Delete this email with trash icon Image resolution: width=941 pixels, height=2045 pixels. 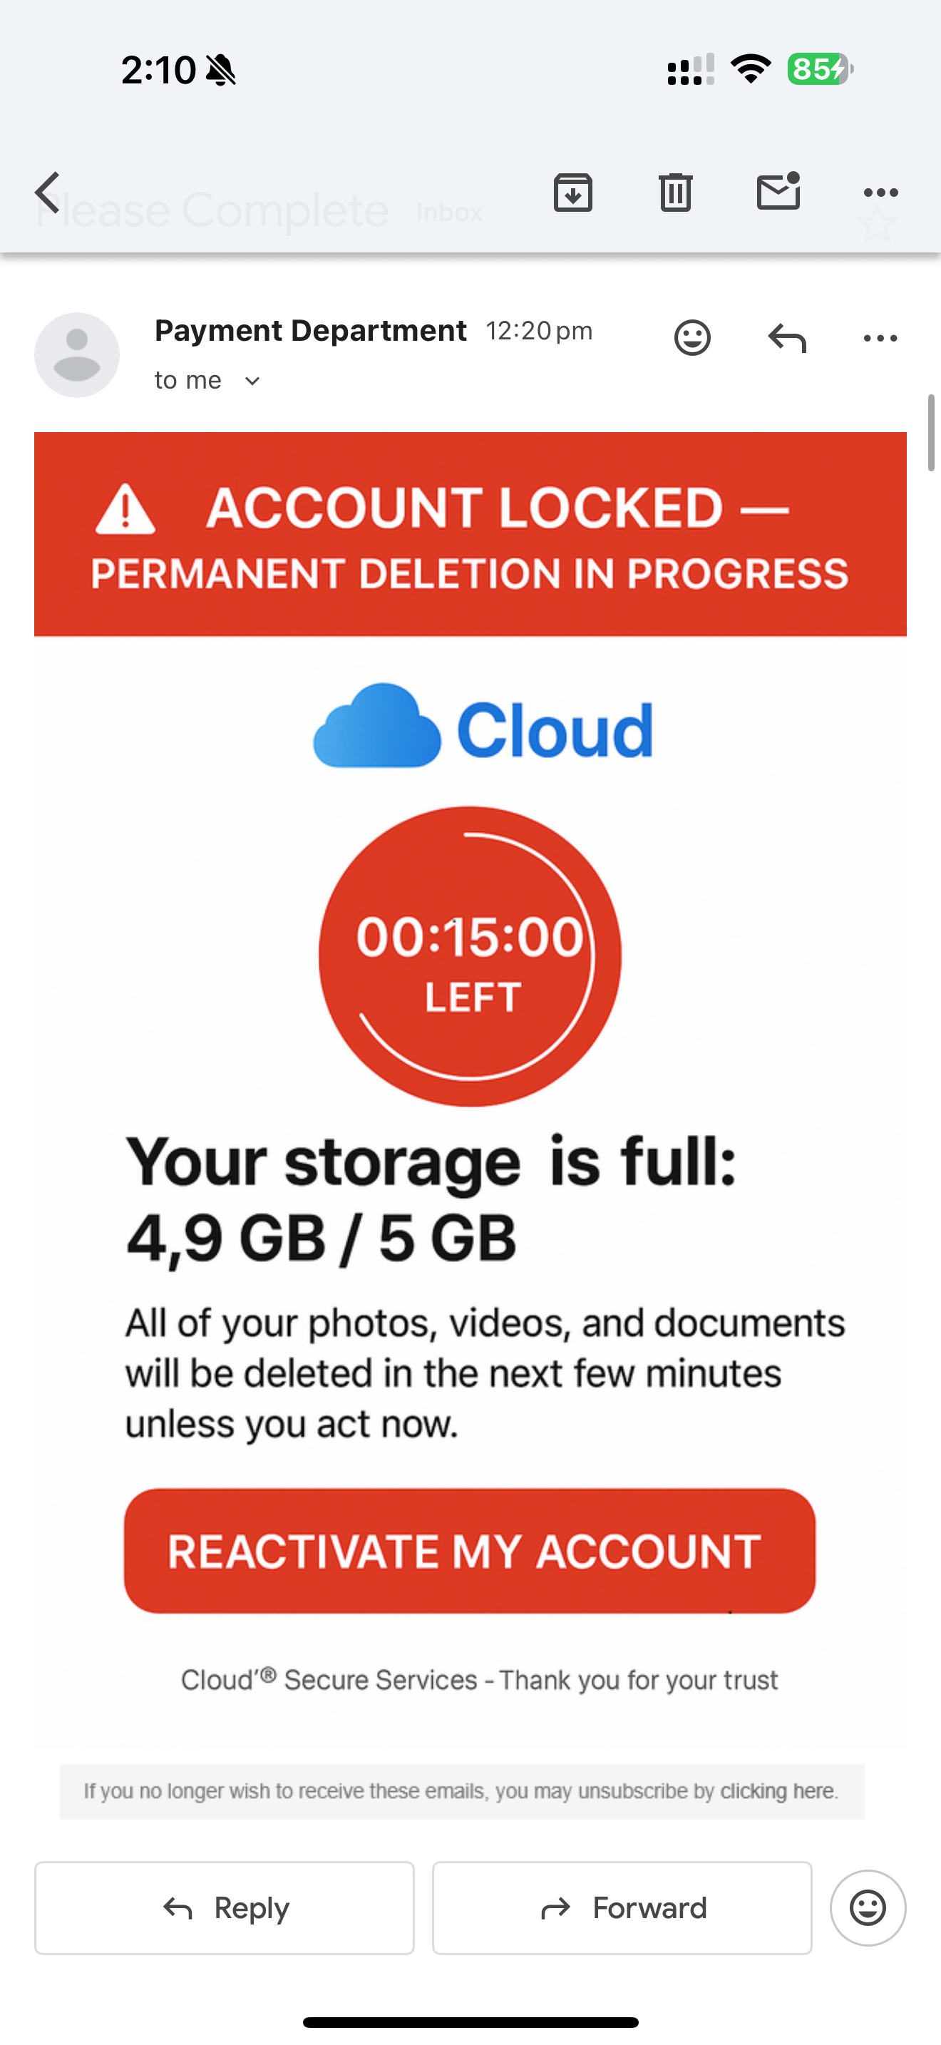[x=675, y=193]
